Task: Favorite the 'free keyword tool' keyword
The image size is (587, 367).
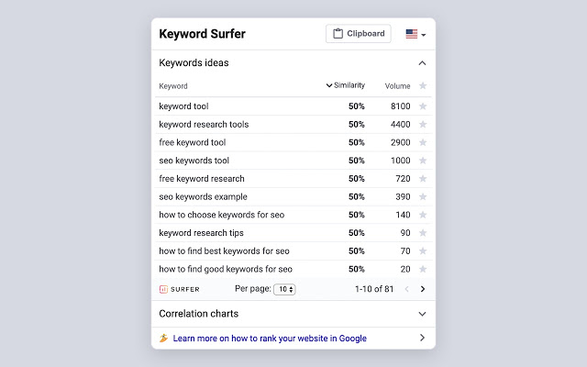Action: click(x=423, y=142)
